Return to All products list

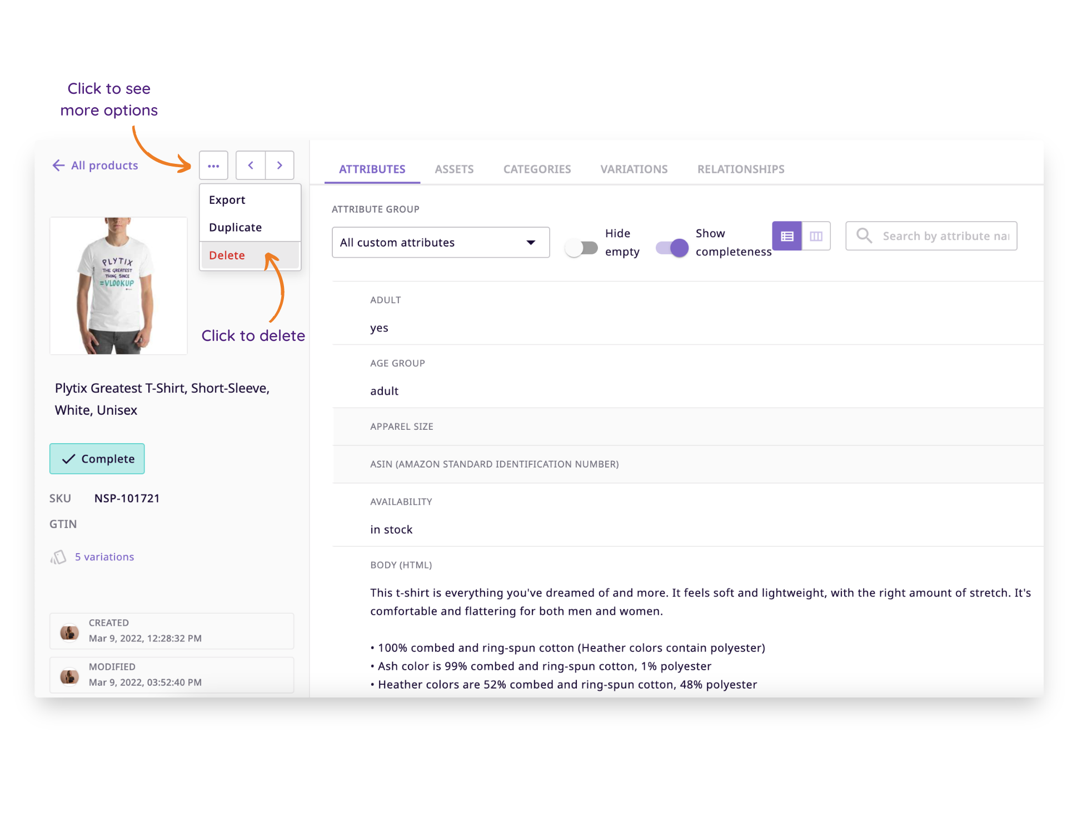click(104, 165)
